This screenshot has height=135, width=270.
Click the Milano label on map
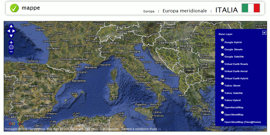pos(115,43)
